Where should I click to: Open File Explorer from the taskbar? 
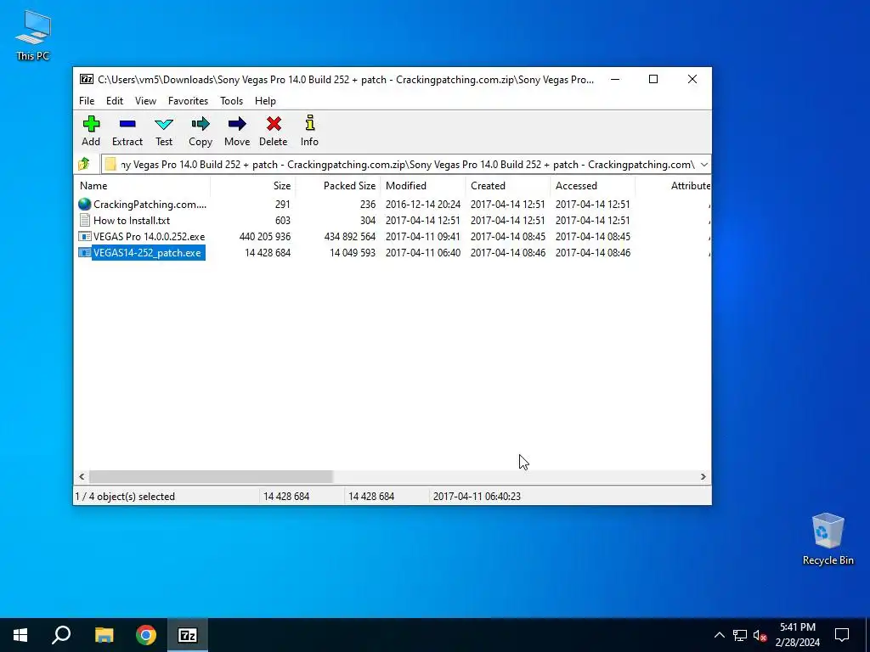coord(104,635)
